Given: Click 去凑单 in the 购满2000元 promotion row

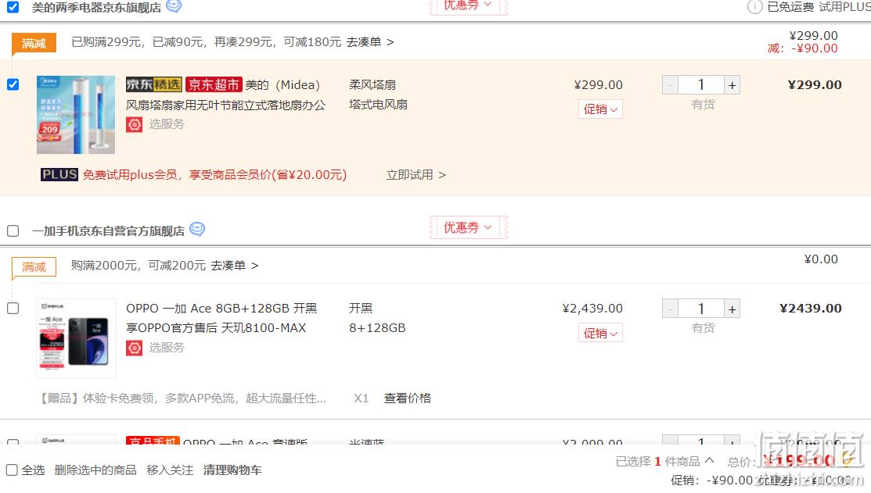Looking at the screenshot, I should 235,266.
